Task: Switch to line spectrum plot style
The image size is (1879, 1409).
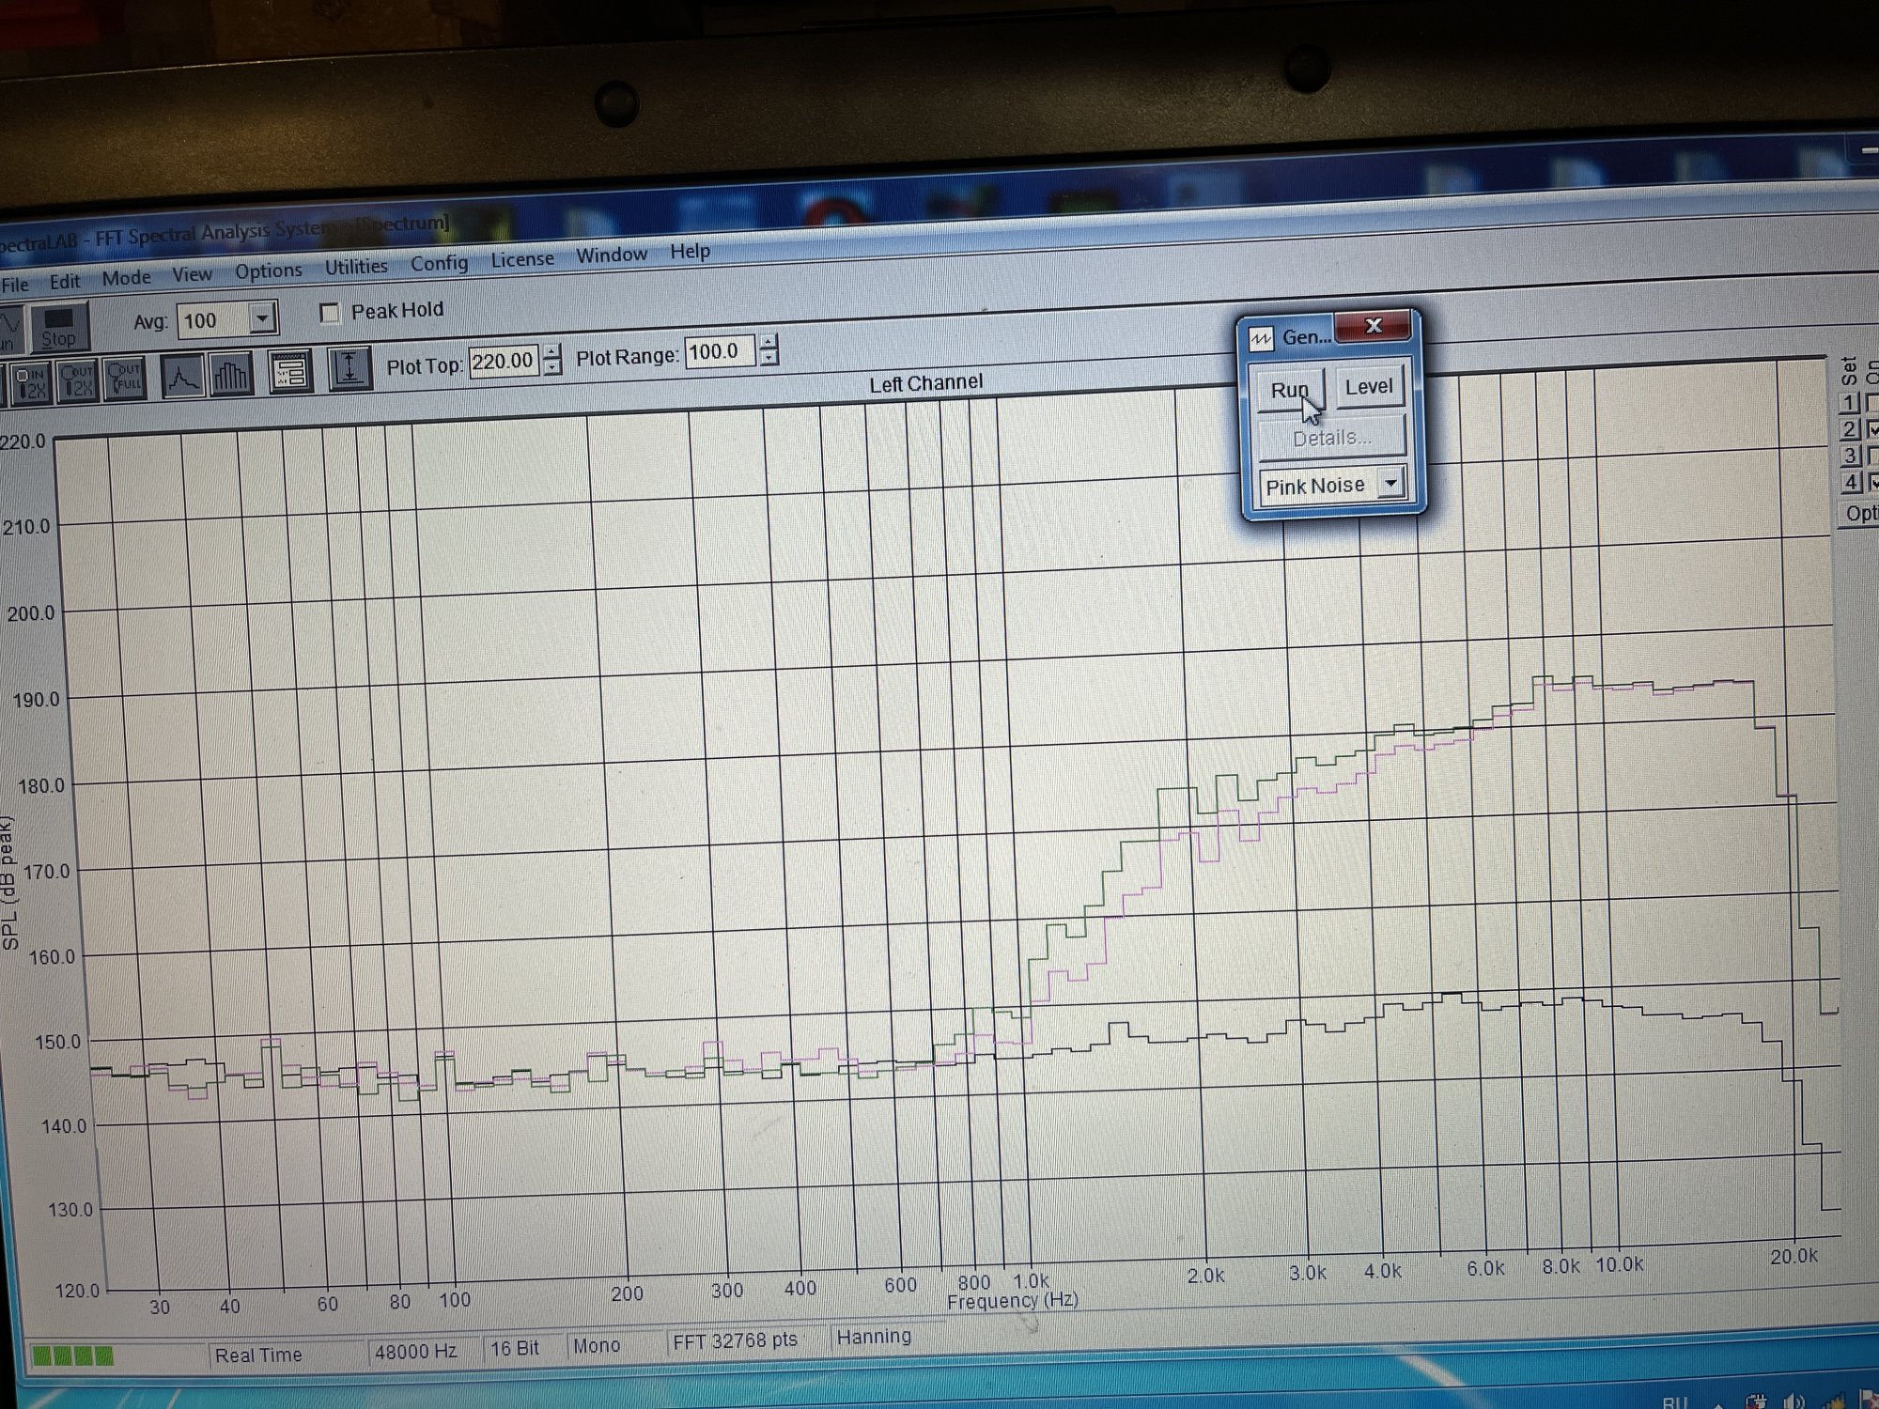Action: click(183, 377)
